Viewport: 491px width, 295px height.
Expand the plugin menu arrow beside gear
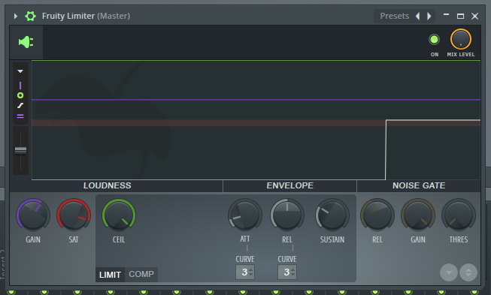click(x=15, y=16)
